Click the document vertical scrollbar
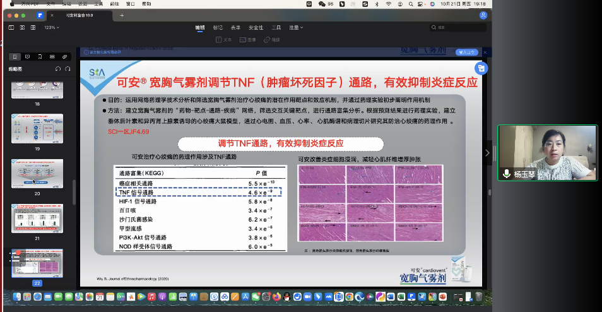This screenshot has height=312, width=602. [490, 192]
